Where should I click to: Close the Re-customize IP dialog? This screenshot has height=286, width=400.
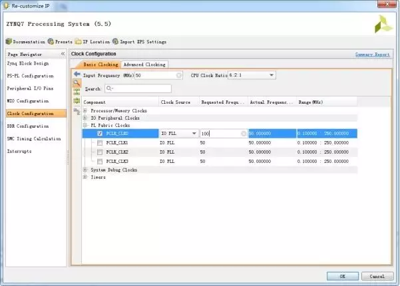387,4
